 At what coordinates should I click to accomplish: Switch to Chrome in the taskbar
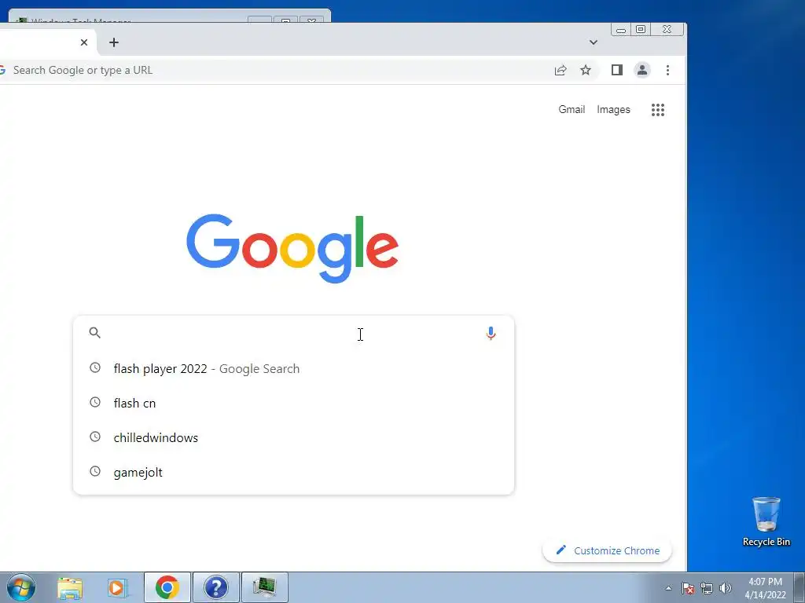167,587
